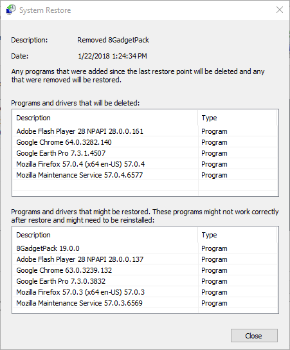This screenshot has width=290, height=350.
Task: Sort restored programs by Type header
Action: (237, 235)
